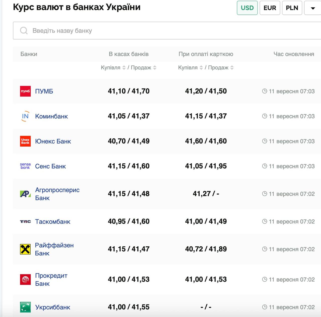Select the Unex Bank logo
321x317 pixels.
pyautogui.click(x=25, y=141)
